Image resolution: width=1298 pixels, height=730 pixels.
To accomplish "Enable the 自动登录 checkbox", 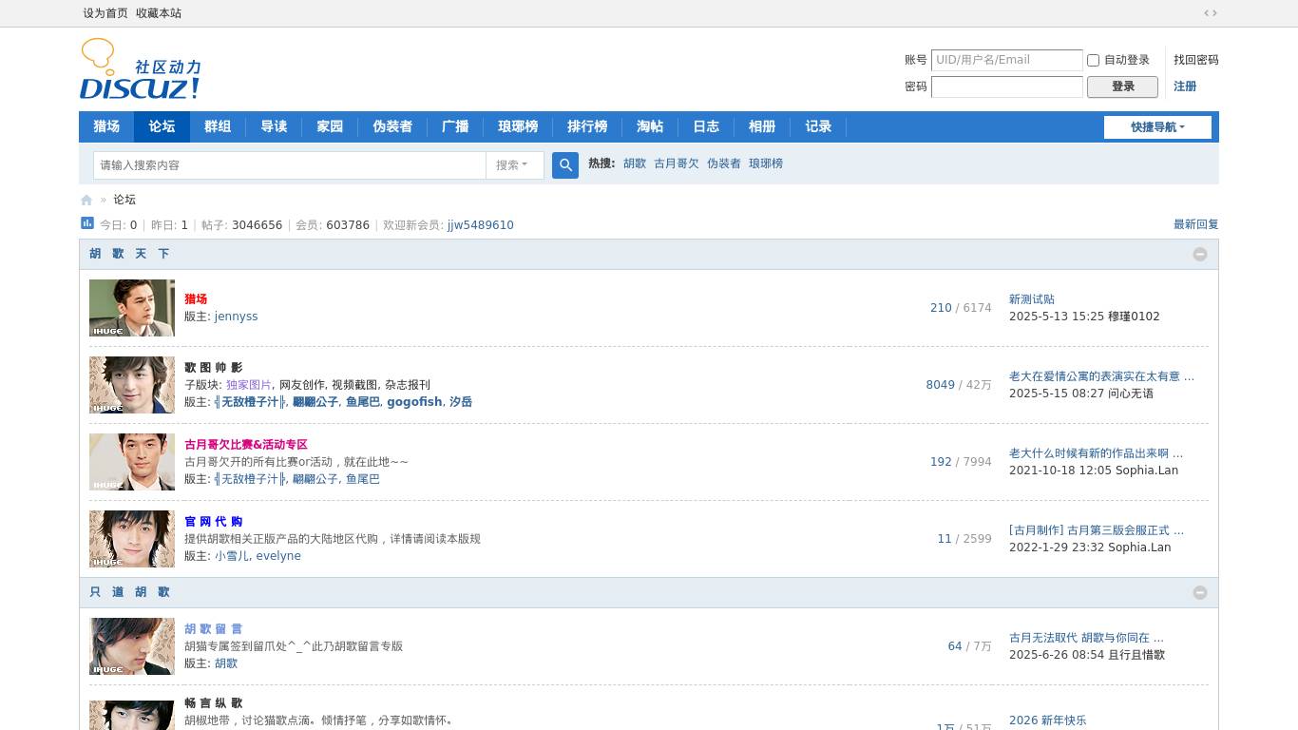I will [1093, 60].
